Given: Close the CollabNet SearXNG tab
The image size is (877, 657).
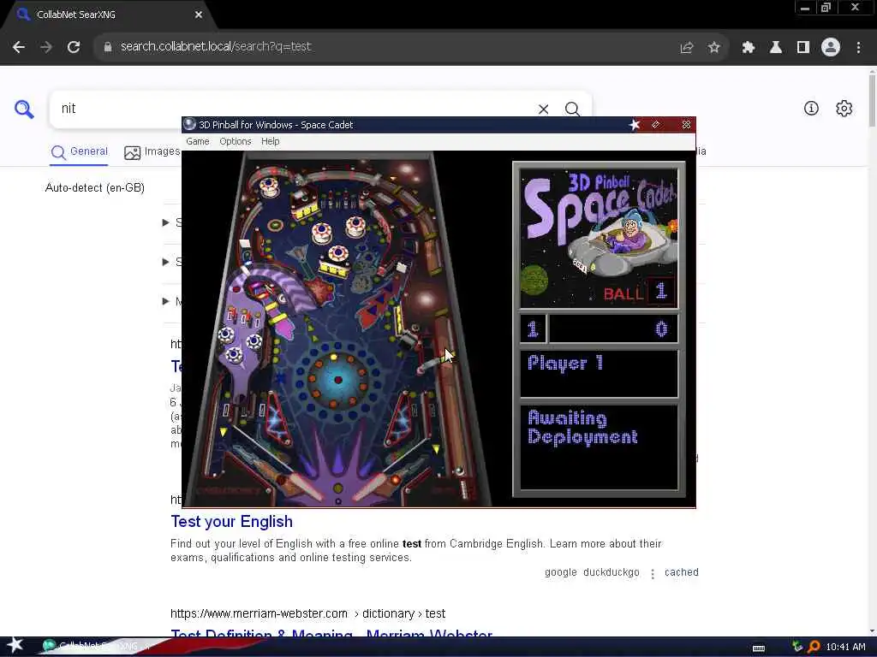Looking at the screenshot, I should [199, 15].
